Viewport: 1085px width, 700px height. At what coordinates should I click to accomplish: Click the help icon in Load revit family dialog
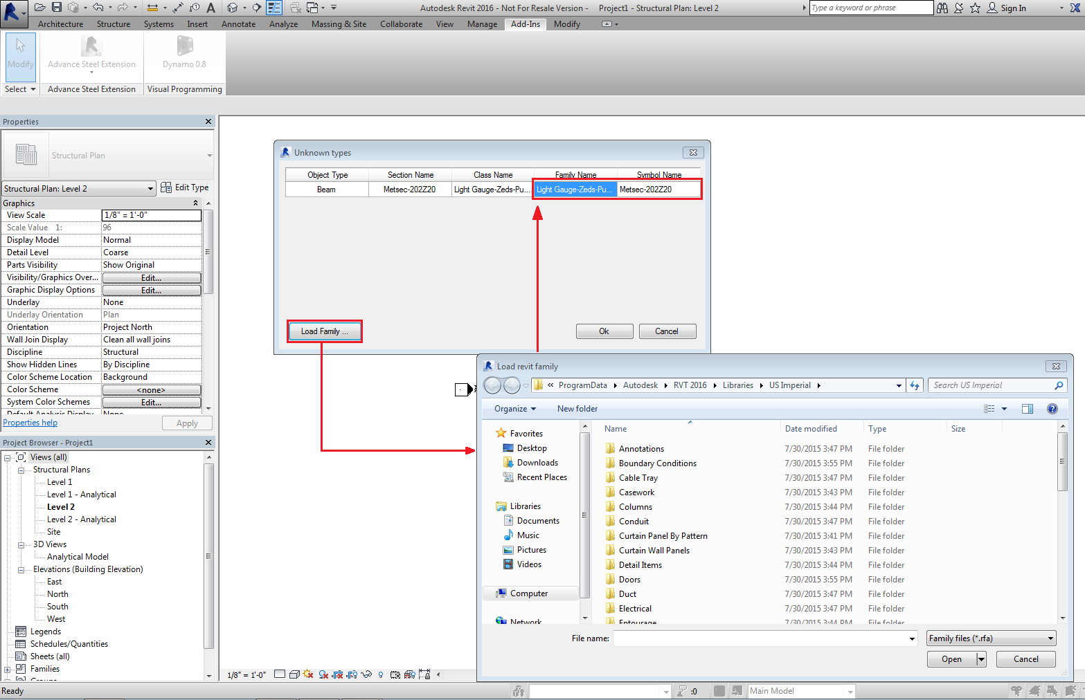pyautogui.click(x=1052, y=409)
